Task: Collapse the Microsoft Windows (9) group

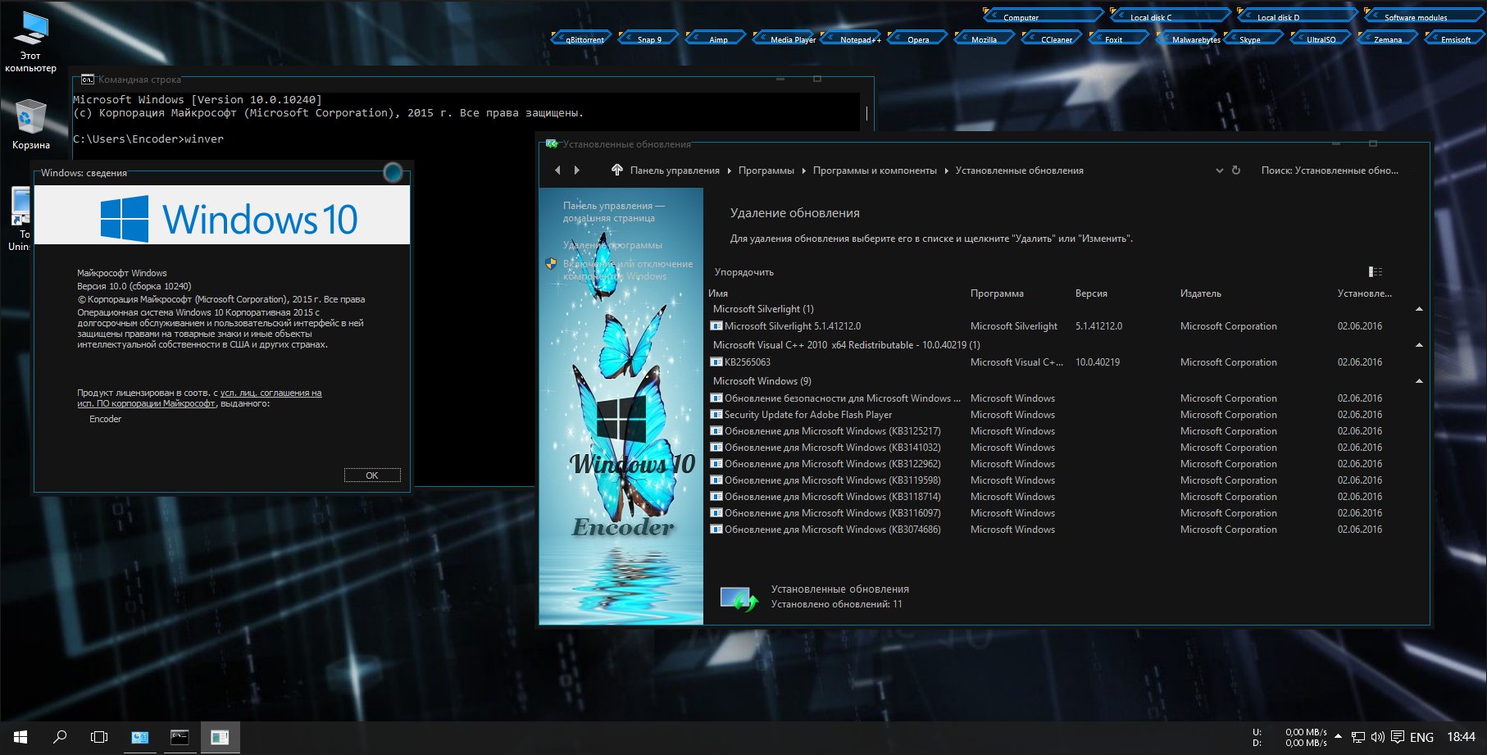Action: [x=1419, y=381]
